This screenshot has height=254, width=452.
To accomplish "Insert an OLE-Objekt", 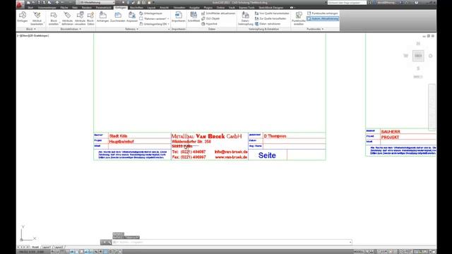I will click(210, 18).
